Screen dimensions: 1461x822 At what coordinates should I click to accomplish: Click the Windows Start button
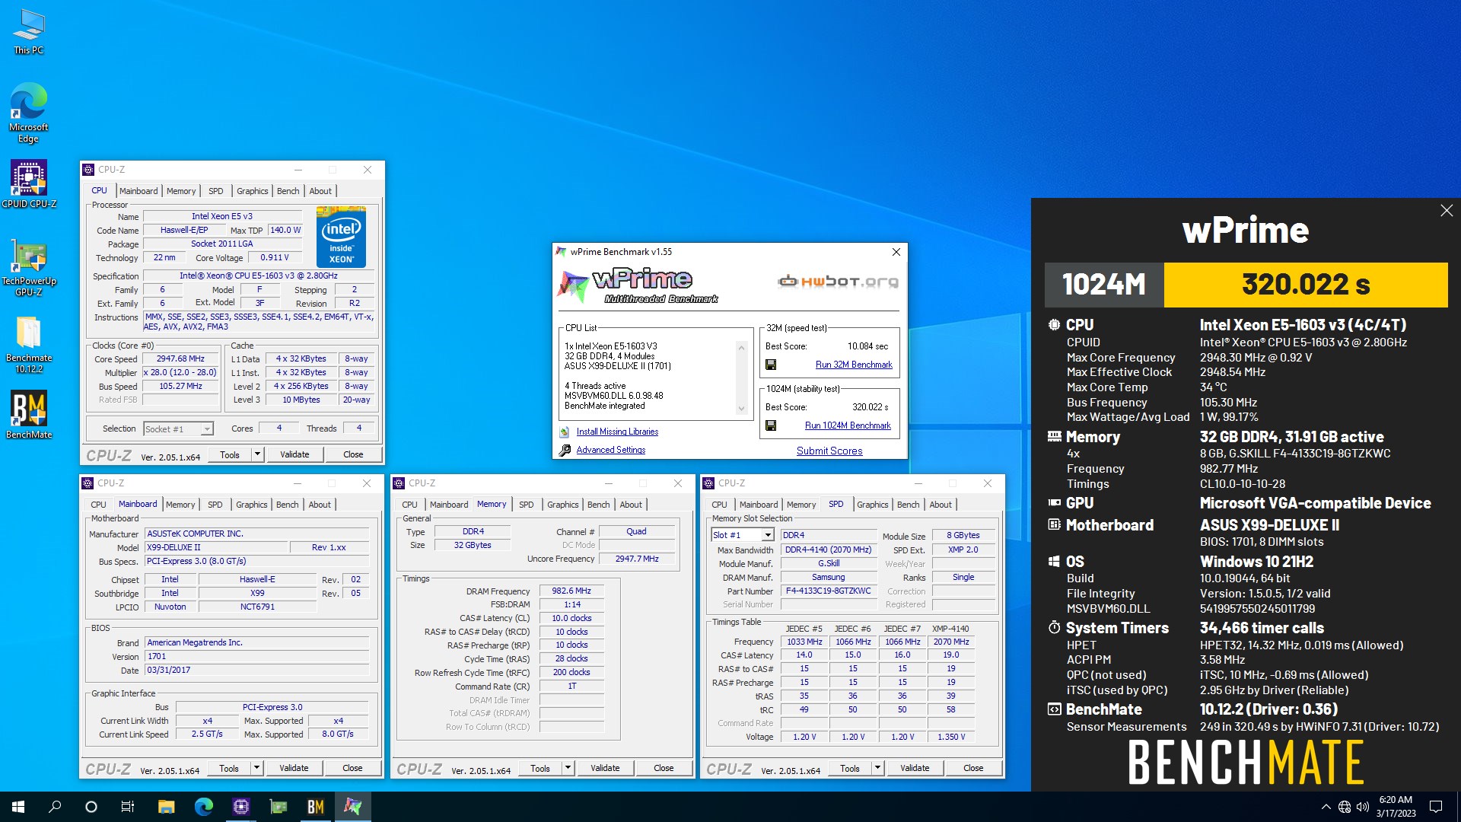point(18,807)
